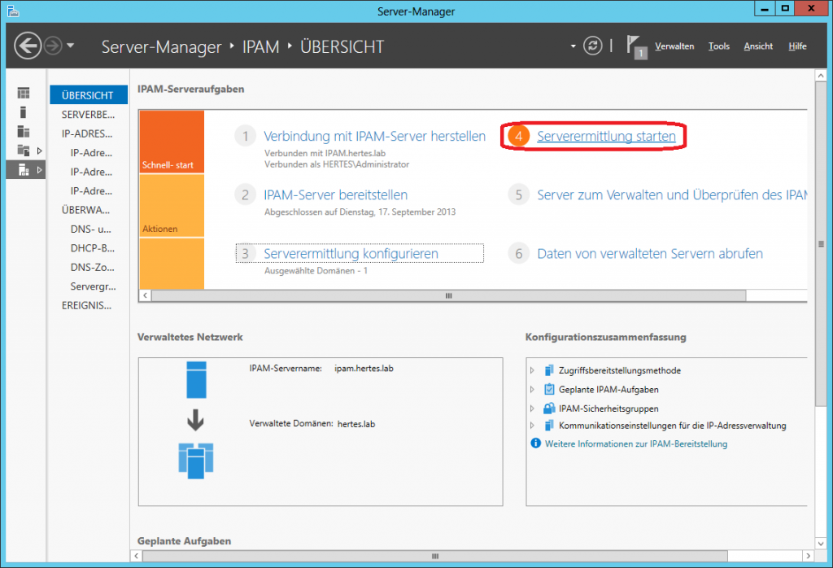Open the navigation history dropdown arrow

71,46
